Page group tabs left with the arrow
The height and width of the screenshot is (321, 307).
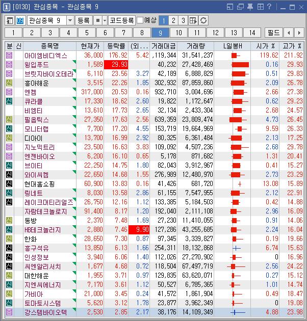click(x=289, y=33)
